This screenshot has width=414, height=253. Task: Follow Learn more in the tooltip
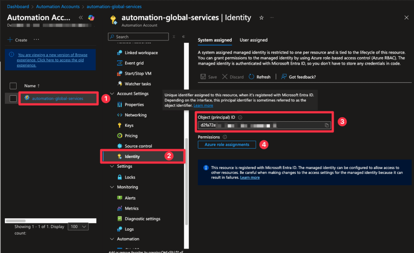click(x=203, y=105)
